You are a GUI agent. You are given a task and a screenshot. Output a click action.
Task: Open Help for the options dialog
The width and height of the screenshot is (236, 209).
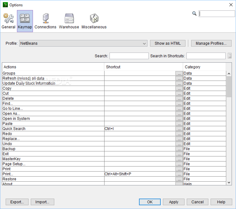coord(221,202)
